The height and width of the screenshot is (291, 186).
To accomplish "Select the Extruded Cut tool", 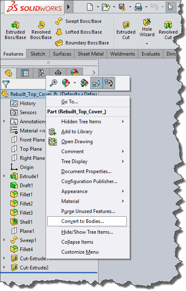I will pyautogui.click(x=126, y=31).
